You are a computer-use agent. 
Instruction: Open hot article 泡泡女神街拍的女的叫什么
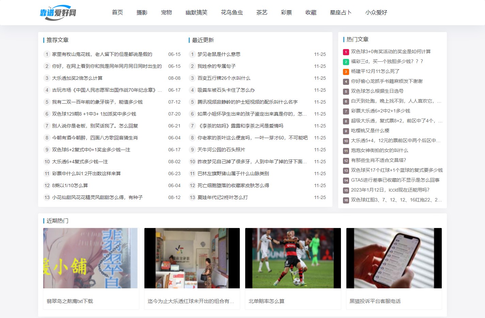380,150
